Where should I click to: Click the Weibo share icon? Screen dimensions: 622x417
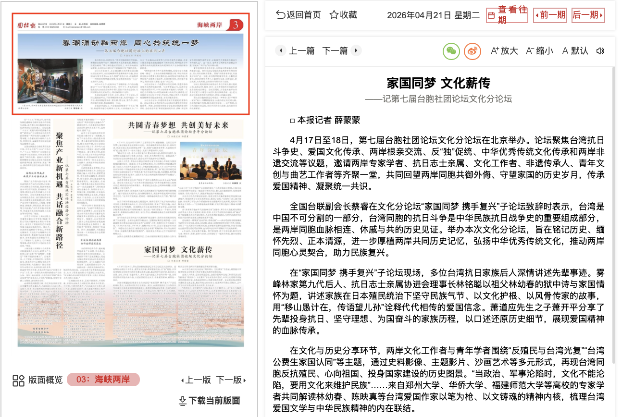tap(472, 51)
